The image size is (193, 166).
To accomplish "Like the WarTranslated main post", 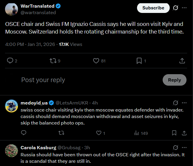I will (x=96, y=61).
